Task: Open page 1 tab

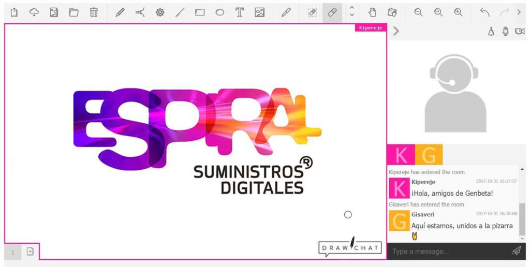Action: 13,252
